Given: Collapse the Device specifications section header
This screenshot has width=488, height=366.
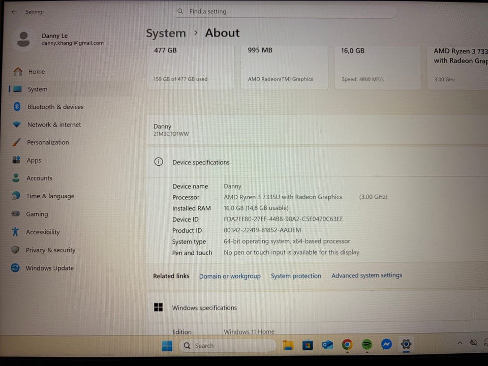Looking at the screenshot, I should [x=317, y=162].
